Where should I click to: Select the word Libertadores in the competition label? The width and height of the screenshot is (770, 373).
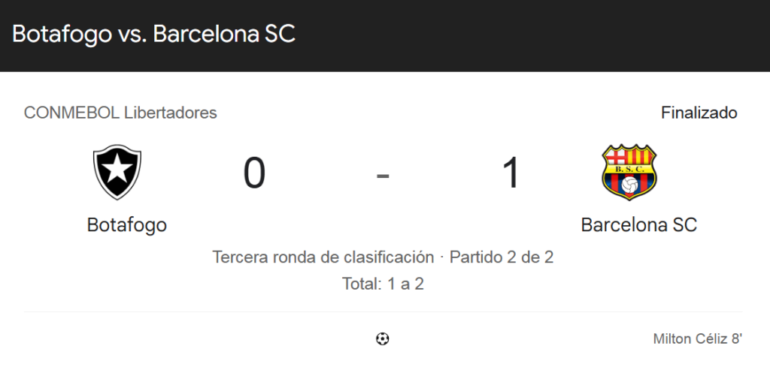170,113
